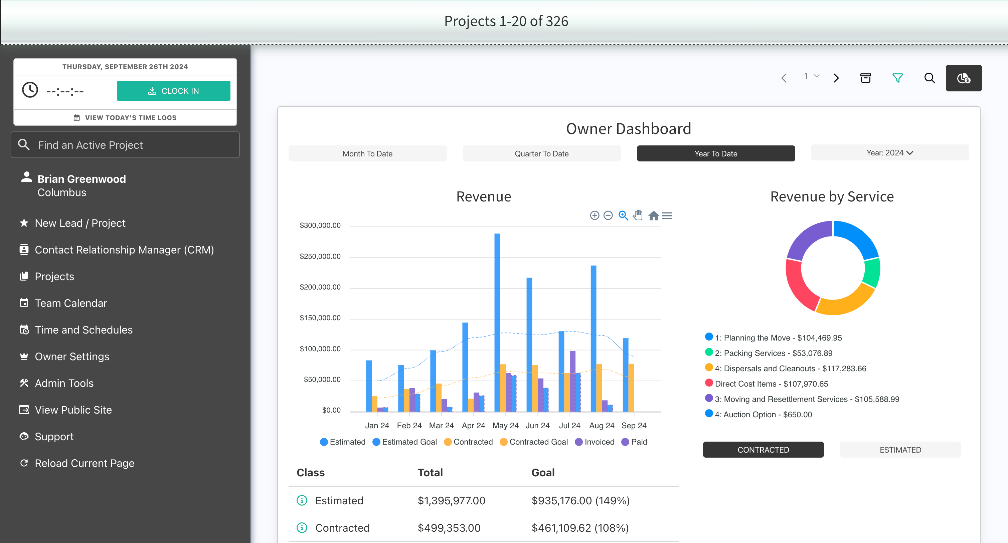Click the chart zoom in plus icon
Image resolution: width=1008 pixels, height=543 pixels.
click(x=595, y=215)
